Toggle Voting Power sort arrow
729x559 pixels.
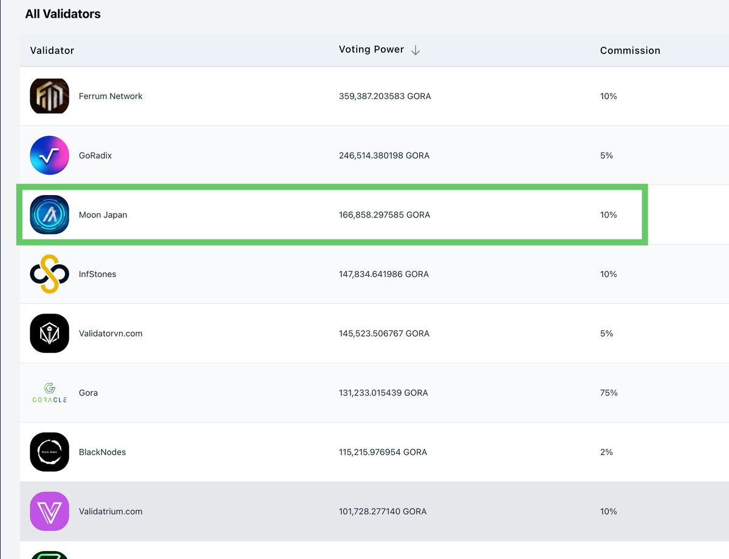click(416, 50)
